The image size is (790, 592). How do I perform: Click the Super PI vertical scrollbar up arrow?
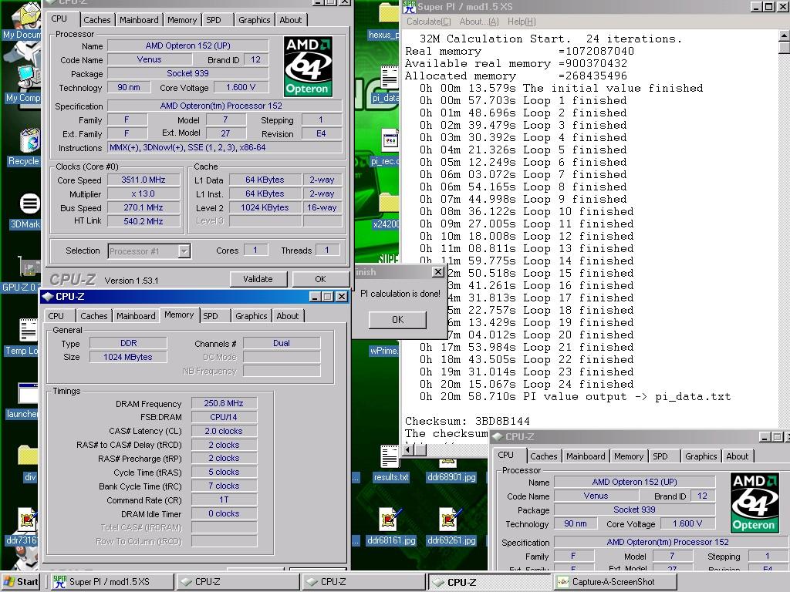[x=784, y=35]
